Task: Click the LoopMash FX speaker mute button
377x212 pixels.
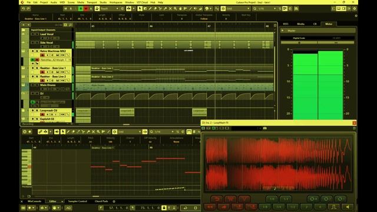Action: tap(348, 207)
